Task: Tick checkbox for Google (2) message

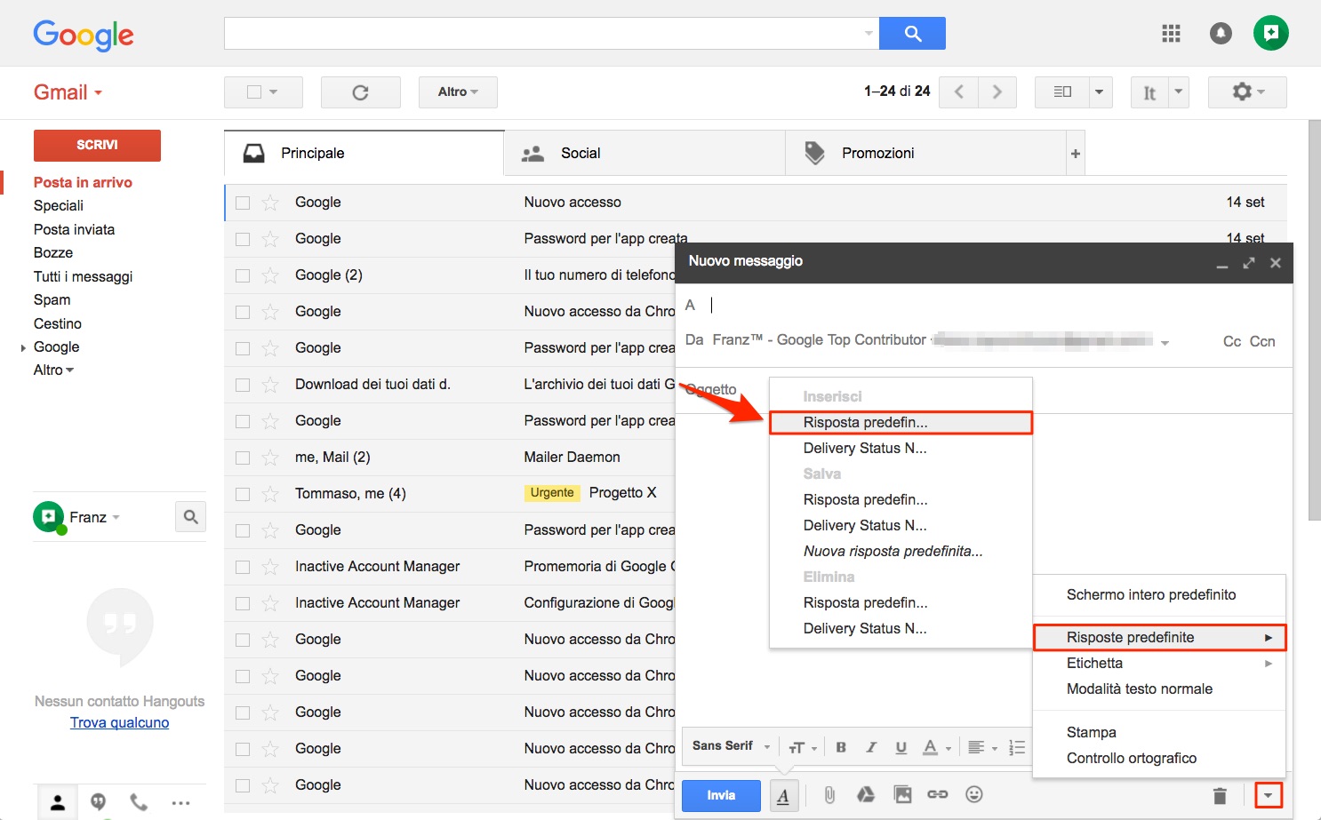Action: [243, 275]
